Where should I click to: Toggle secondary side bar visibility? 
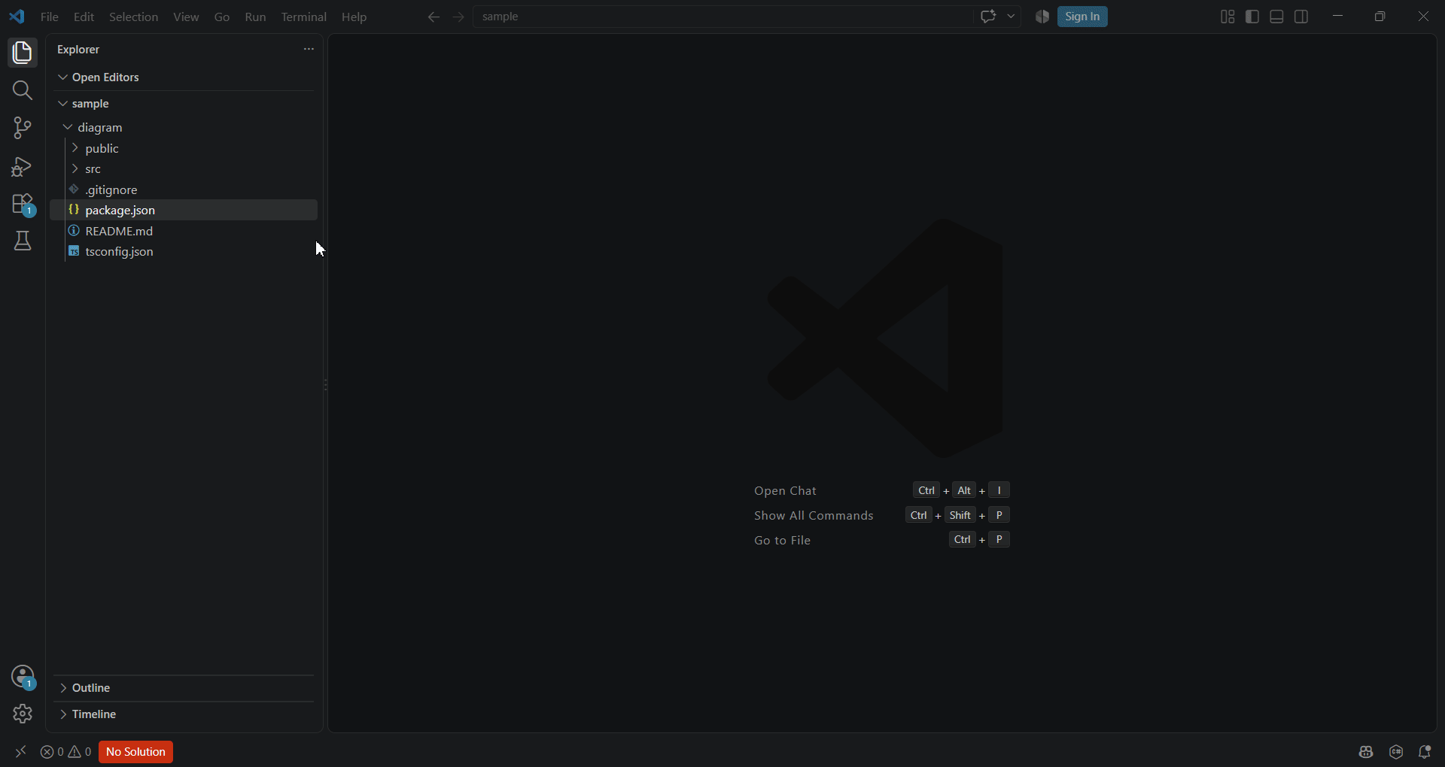coord(1301,17)
